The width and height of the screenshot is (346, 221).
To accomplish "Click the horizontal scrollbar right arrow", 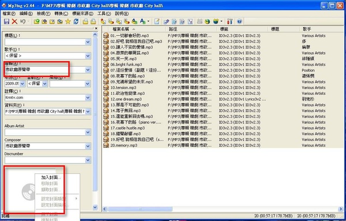I will (341, 209).
